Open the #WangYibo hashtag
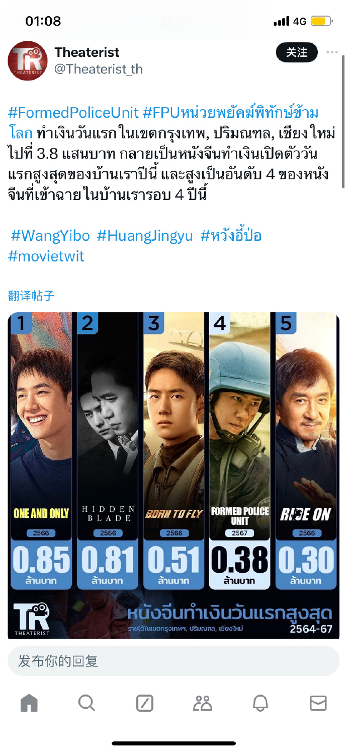 (50, 235)
